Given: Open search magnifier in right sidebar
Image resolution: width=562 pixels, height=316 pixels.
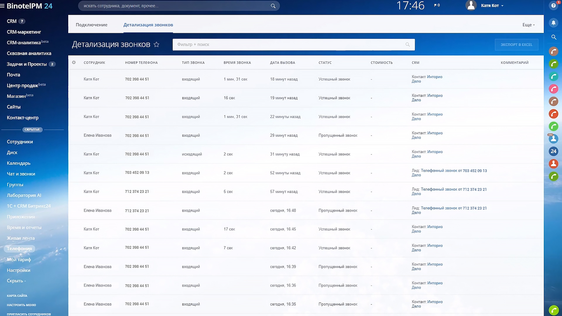Looking at the screenshot, I should [x=554, y=37].
